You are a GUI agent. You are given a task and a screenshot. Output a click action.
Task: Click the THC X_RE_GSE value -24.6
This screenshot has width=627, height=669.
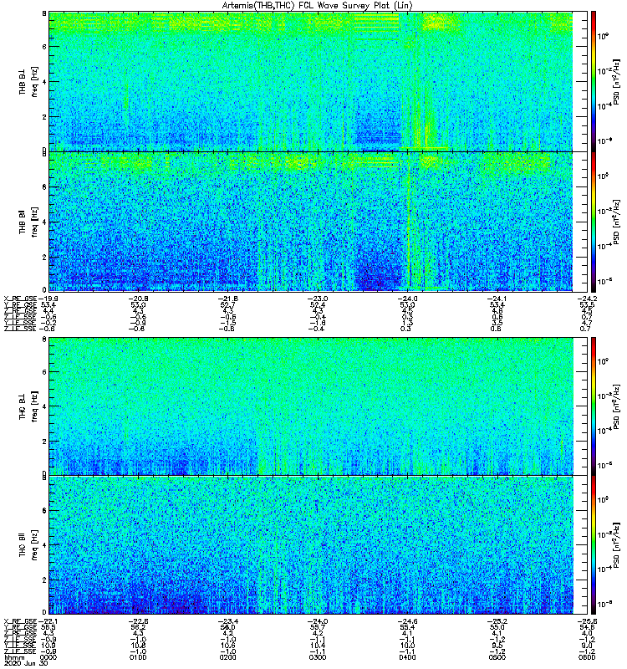pyautogui.click(x=408, y=621)
